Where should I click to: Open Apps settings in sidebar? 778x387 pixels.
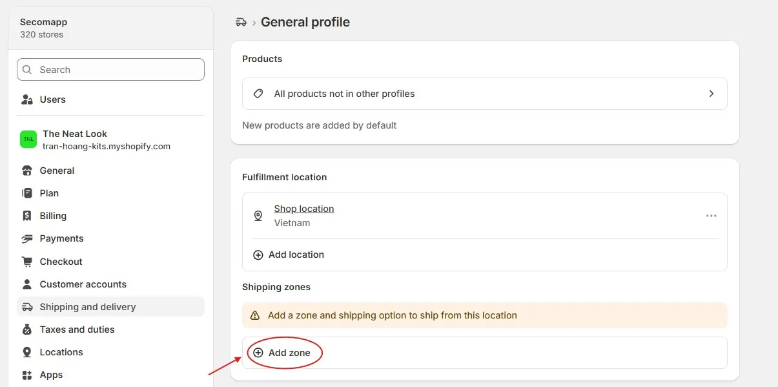[x=110, y=375]
